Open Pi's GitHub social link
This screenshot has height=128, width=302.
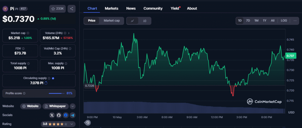pos(59,115)
